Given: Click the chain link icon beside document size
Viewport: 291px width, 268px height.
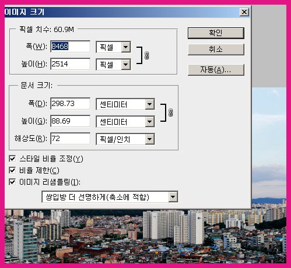Looking at the screenshot, I should point(170,112).
